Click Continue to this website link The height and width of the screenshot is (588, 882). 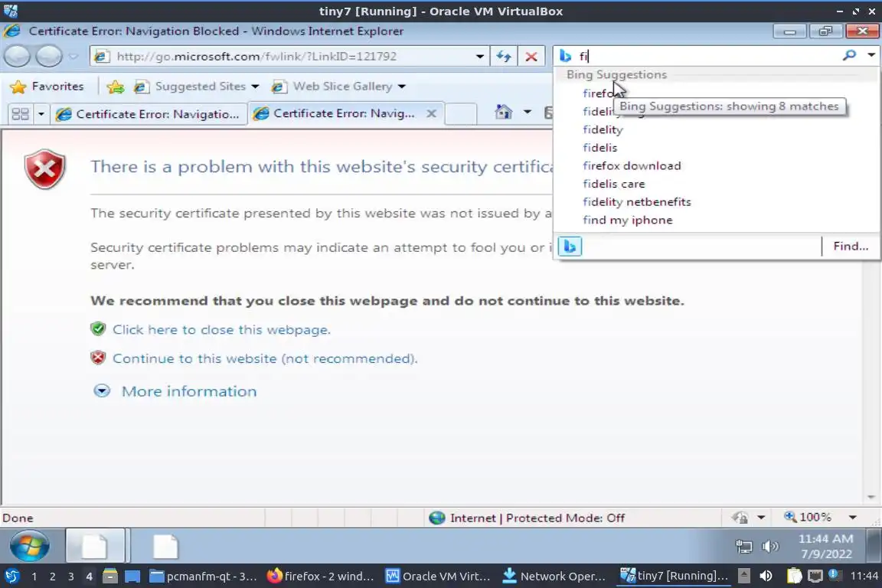(265, 358)
